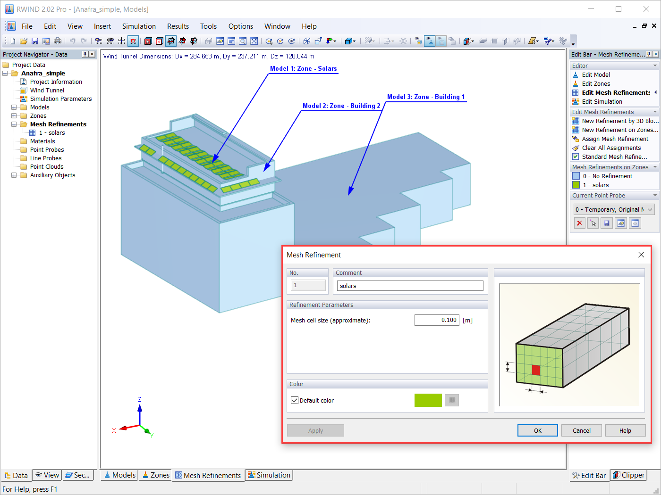Viewport: 661px width, 495px height.
Task: Click the Project Information icon in navigator
Action: coord(23,82)
